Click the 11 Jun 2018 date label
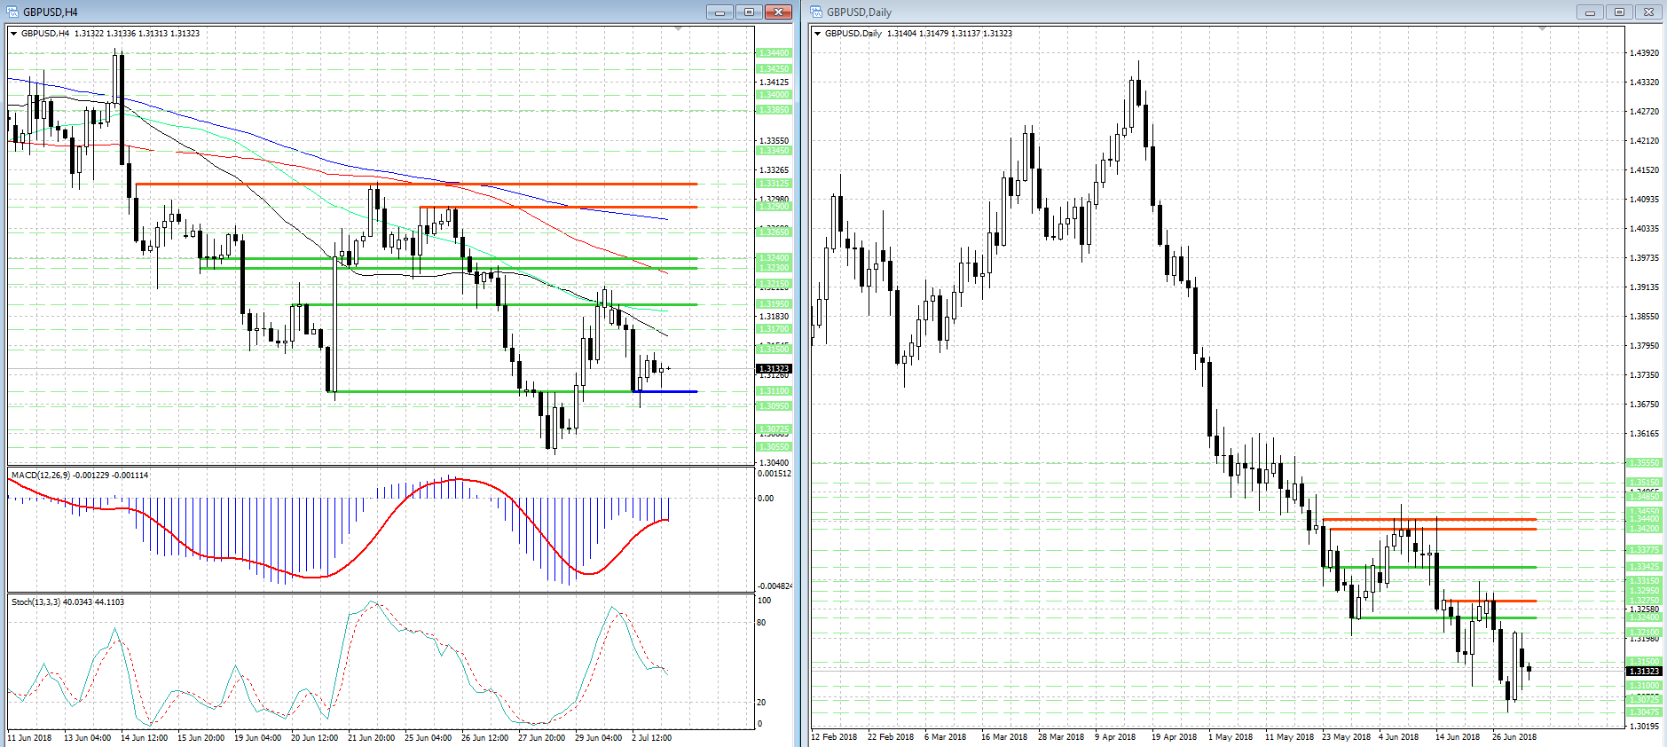 point(29,738)
